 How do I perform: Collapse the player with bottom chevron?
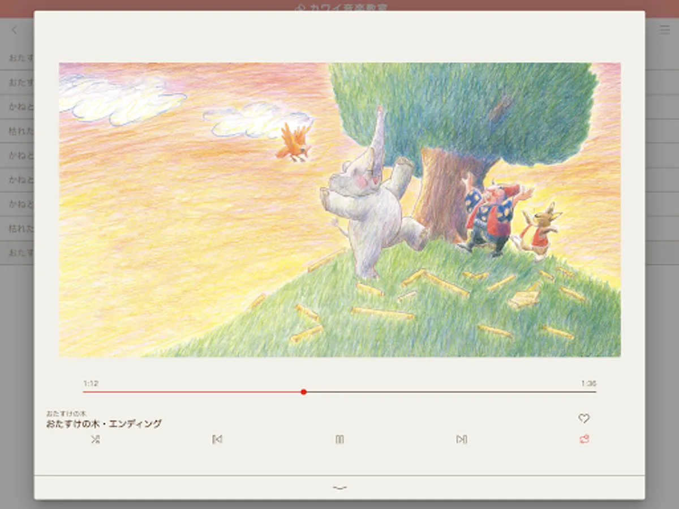pos(339,488)
